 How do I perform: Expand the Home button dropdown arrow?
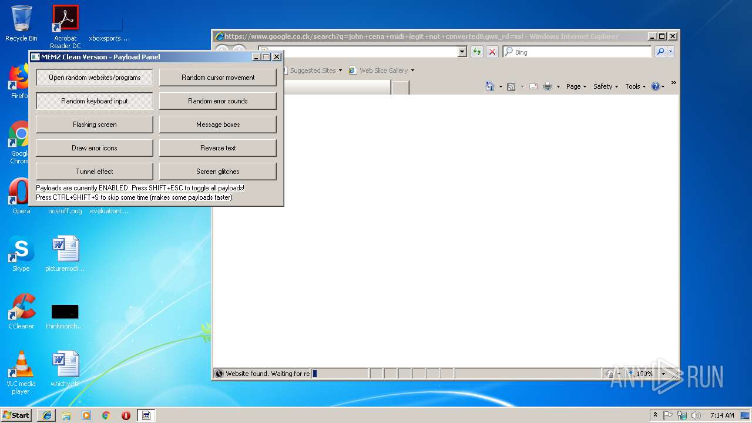(x=501, y=87)
